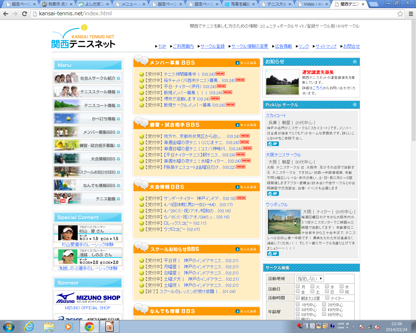Open the テニスコート情報 menu item
416x333 pixels.
coord(88,105)
